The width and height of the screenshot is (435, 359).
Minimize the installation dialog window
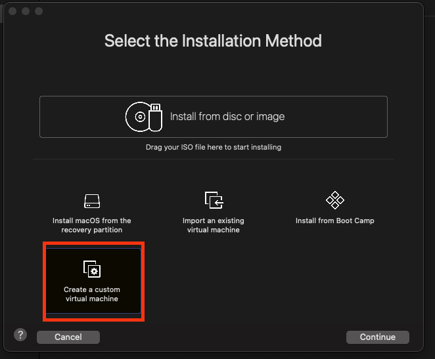tap(26, 12)
